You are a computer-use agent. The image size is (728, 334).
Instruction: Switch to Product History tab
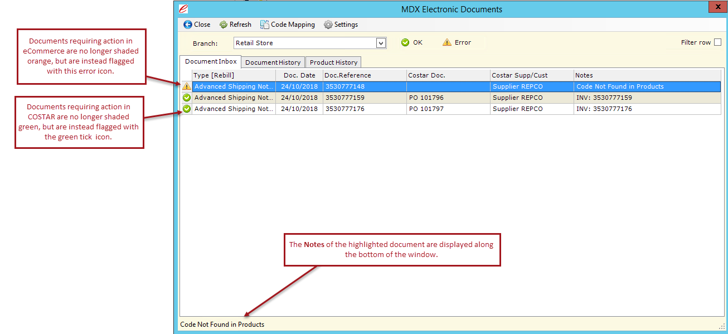333,62
